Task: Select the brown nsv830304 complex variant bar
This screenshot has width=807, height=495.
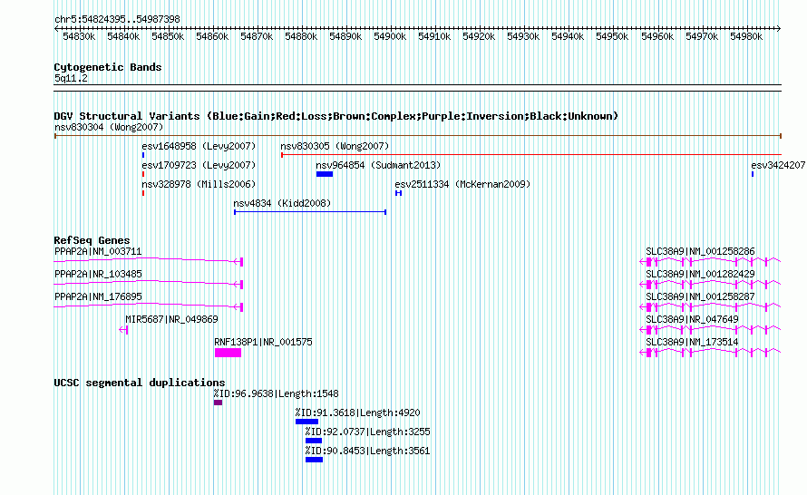Action: point(417,136)
